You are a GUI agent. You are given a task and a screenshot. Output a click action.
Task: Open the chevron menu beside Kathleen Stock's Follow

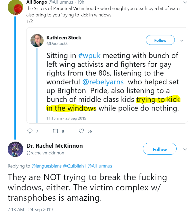(x=182, y=41)
